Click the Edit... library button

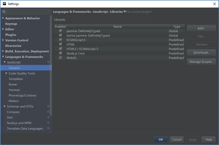(201, 36)
